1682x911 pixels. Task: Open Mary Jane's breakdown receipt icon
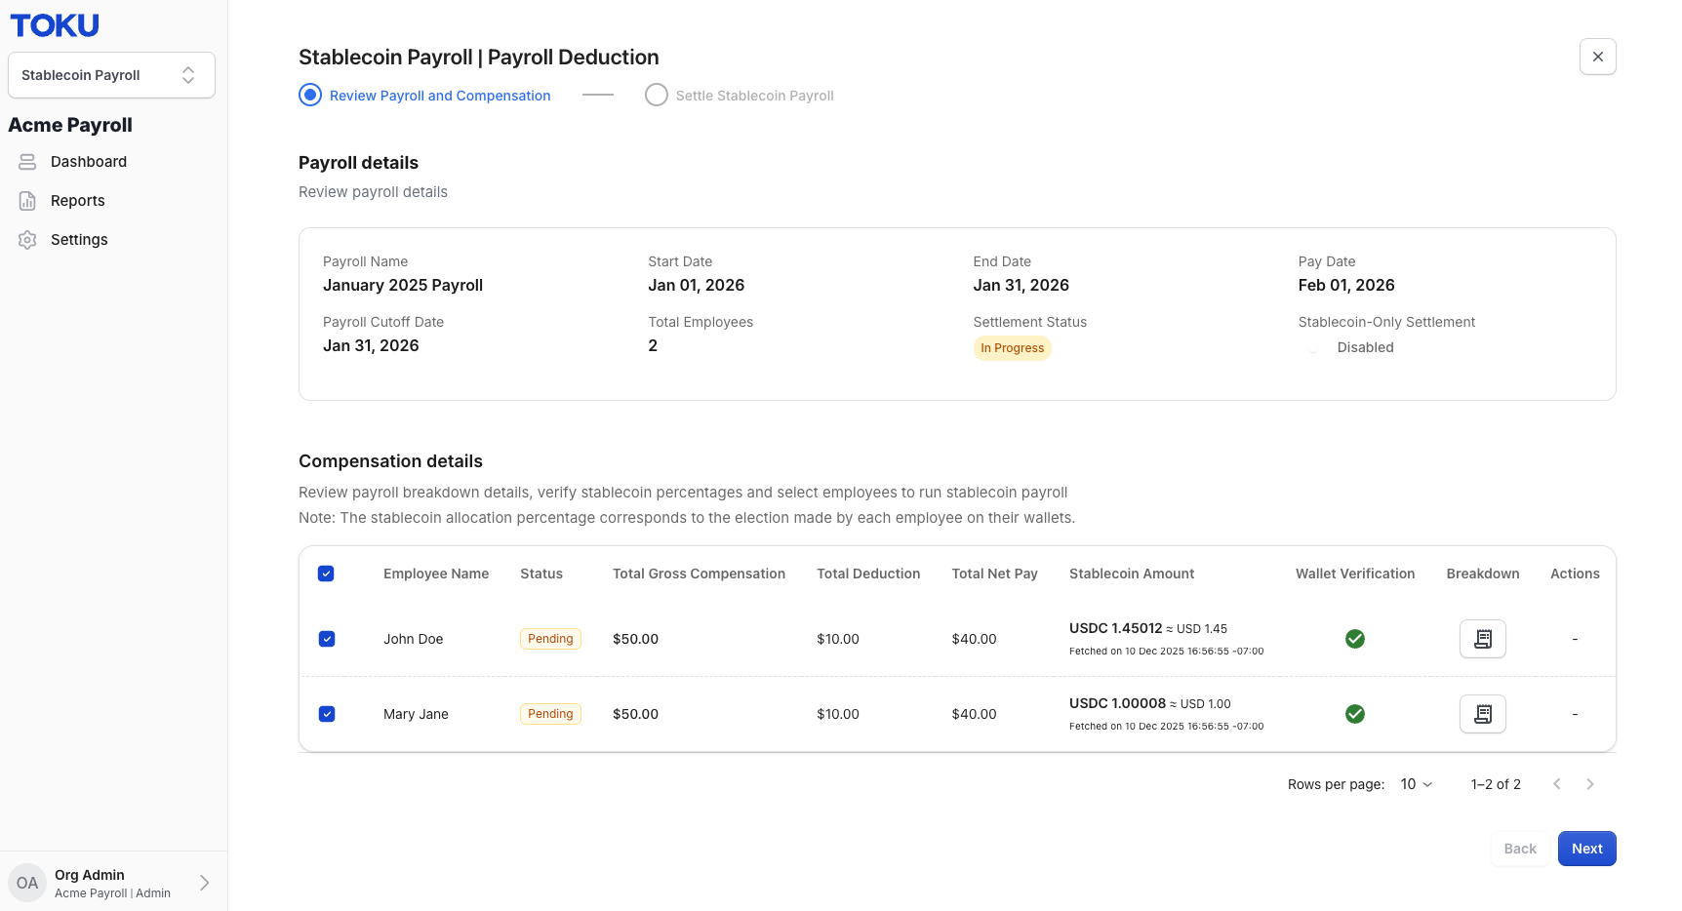click(x=1482, y=714)
